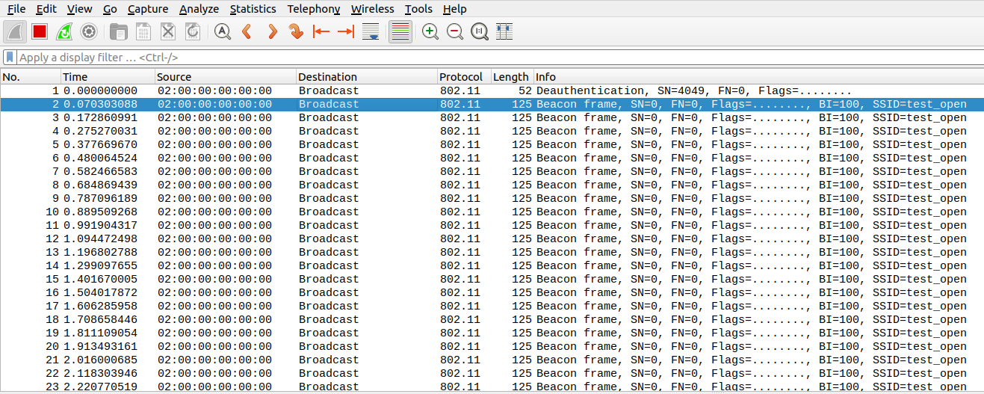
Task: Toggle packet colorization rules
Action: pos(400,31)
